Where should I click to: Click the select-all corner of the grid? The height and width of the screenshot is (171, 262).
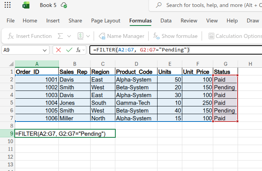coord(8,64)
